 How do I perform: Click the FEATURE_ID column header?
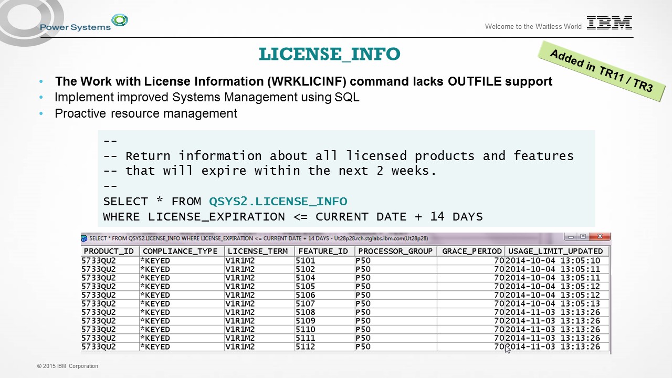click(x=324, y=251)
